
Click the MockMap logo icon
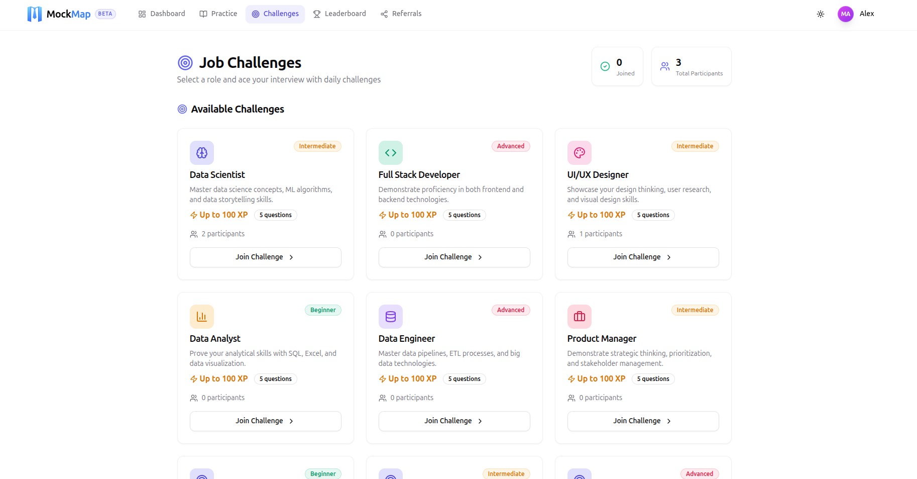pyautogui.click(x=34, y=14)
